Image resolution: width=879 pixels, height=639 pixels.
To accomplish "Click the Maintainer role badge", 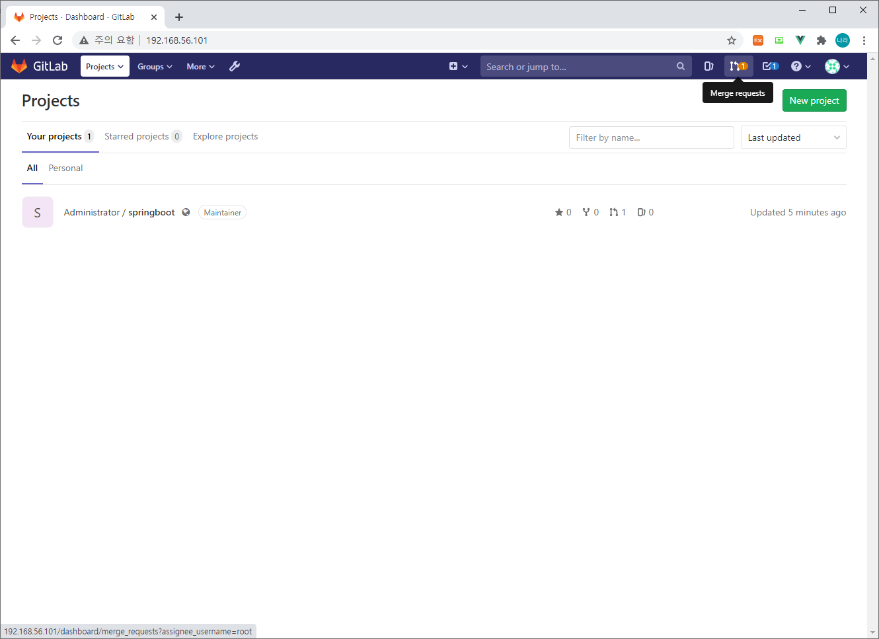I will tap(222, 212).
